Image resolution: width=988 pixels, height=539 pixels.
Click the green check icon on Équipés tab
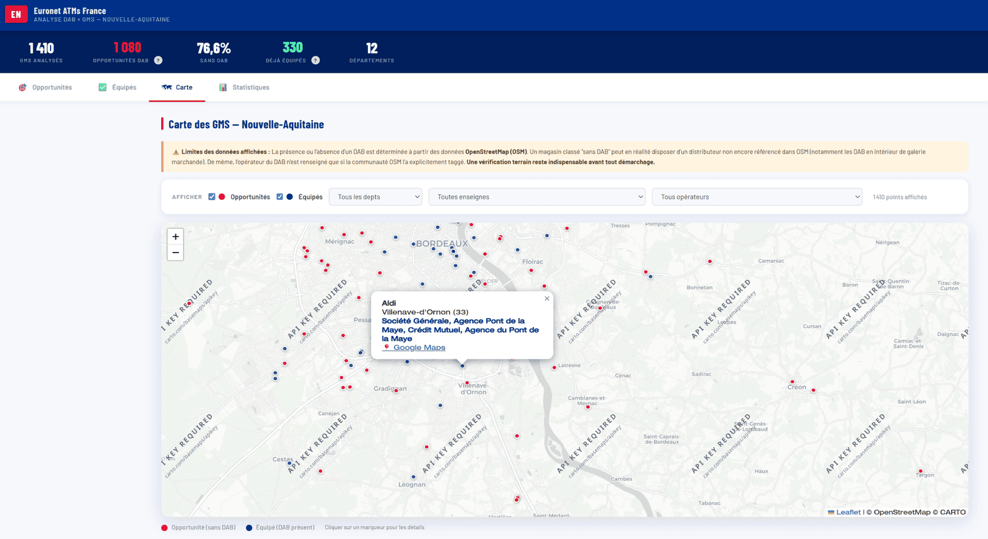point(103,88)
